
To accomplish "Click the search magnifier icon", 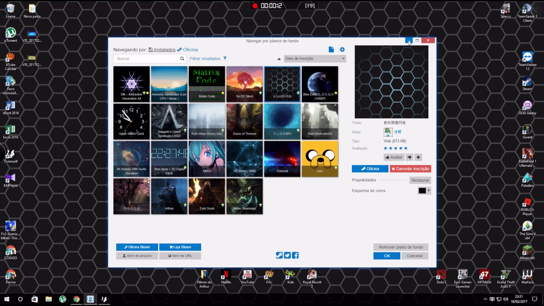I will coord(182,59).
